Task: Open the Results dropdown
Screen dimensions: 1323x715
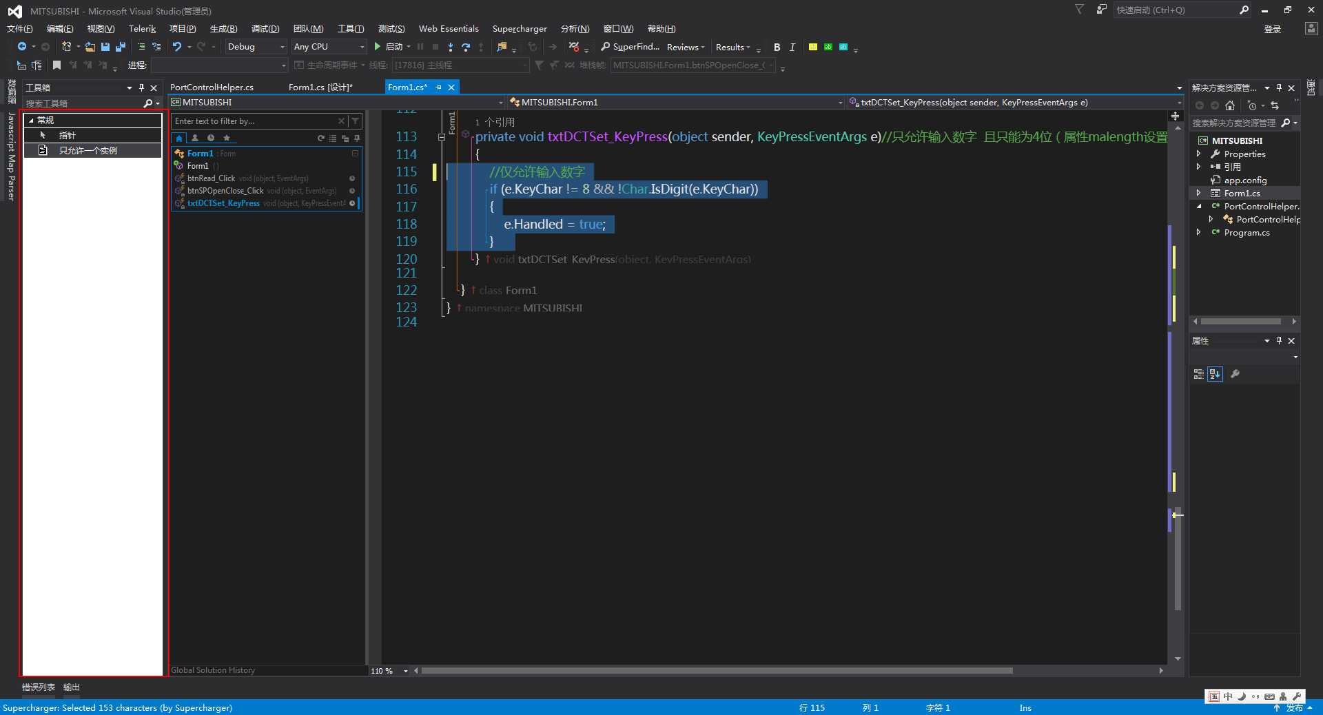Action: coord(732,48)
